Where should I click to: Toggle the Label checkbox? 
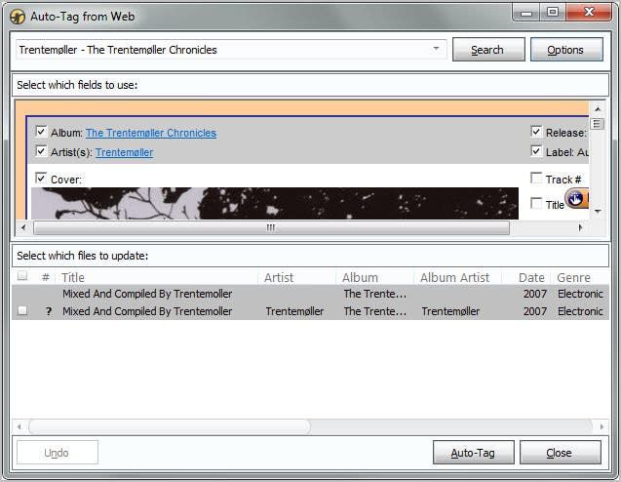click(x=536, y=151)
